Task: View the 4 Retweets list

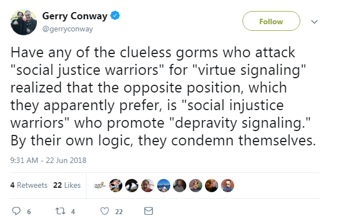Action: [x=29, y=185]
